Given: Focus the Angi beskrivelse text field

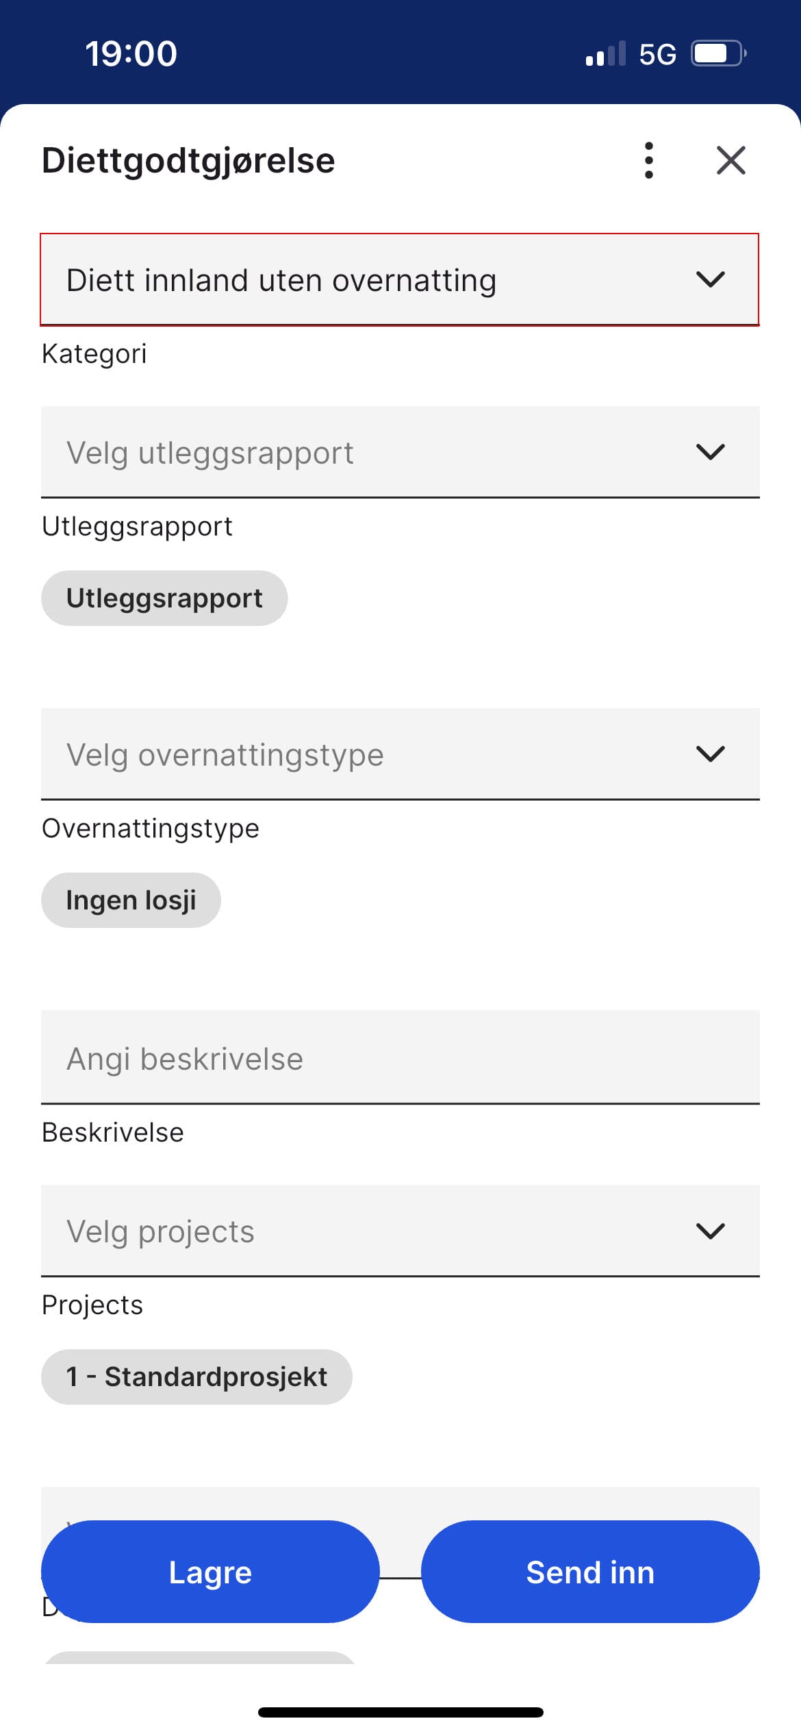Looking at the screenshot, I should (x=400, y=1058).
